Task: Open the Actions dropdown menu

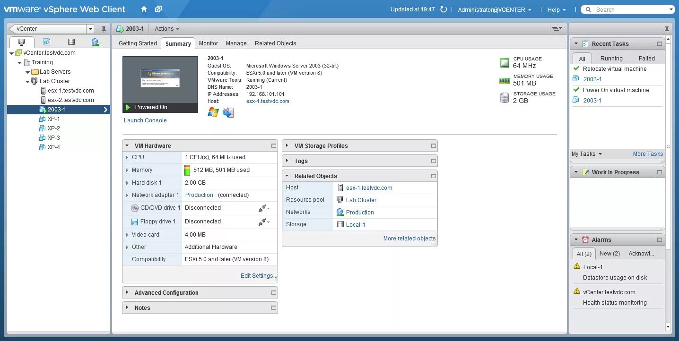Action: 167,29
